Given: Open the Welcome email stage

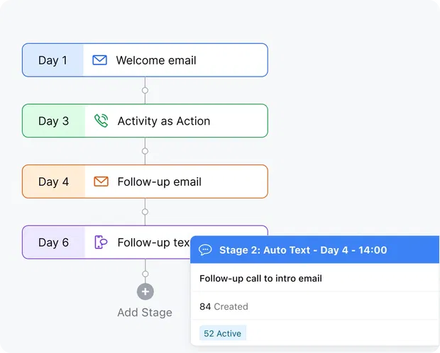Looking at the screenshot, I should 156,60.
